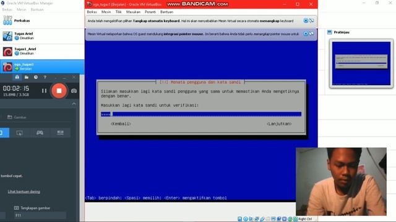
Task: Open Mesin menu in the VM window
Action: (106, 12)
